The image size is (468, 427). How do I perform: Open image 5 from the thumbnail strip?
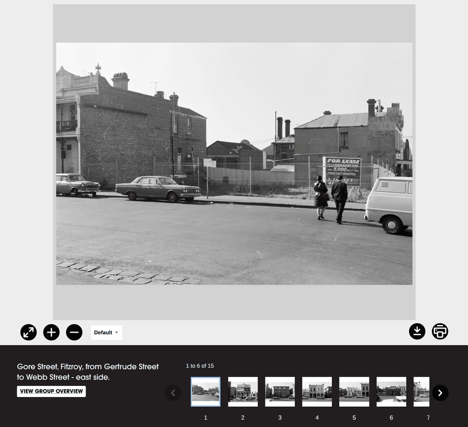pos(354,391)
